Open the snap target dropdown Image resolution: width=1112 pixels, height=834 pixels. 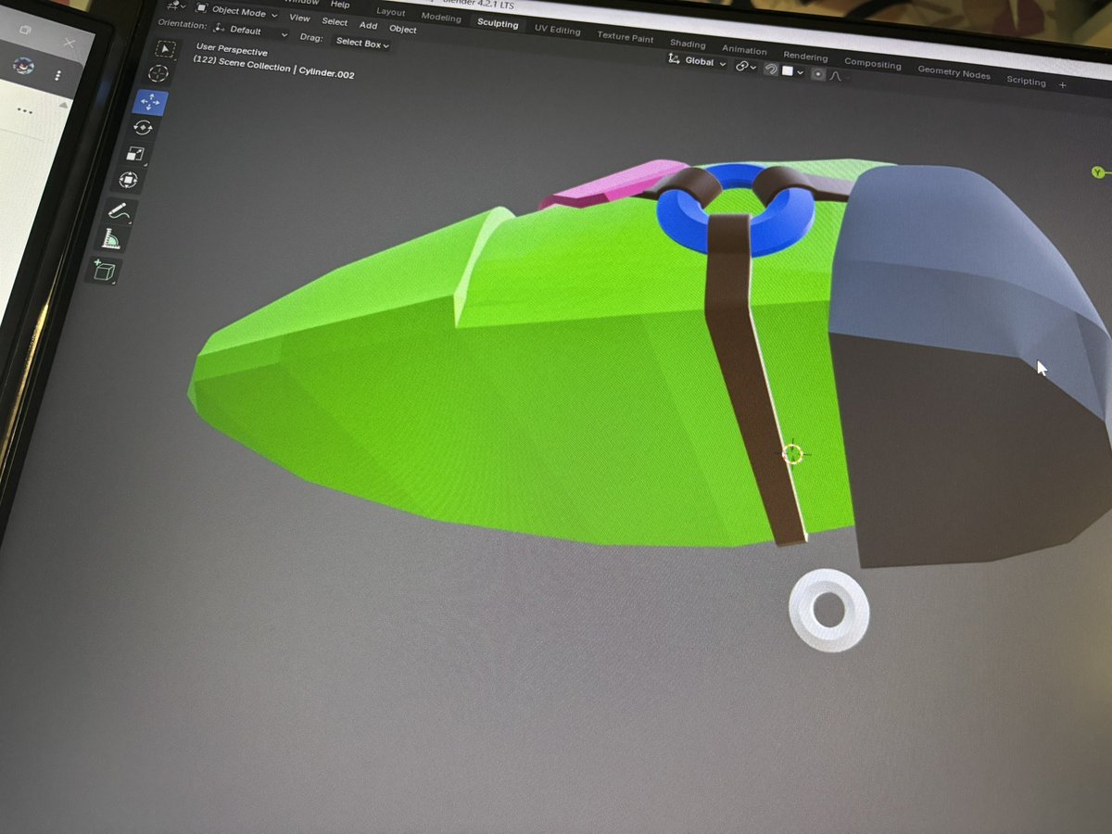(791, 71)
